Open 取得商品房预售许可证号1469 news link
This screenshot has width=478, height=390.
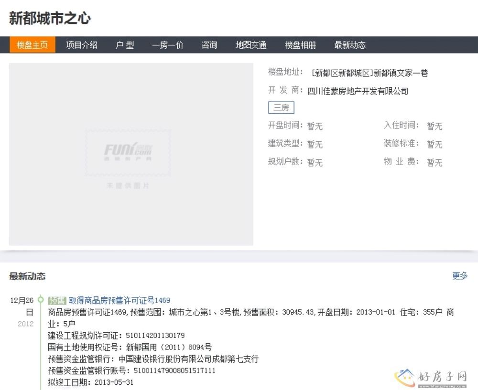(119, 300)
